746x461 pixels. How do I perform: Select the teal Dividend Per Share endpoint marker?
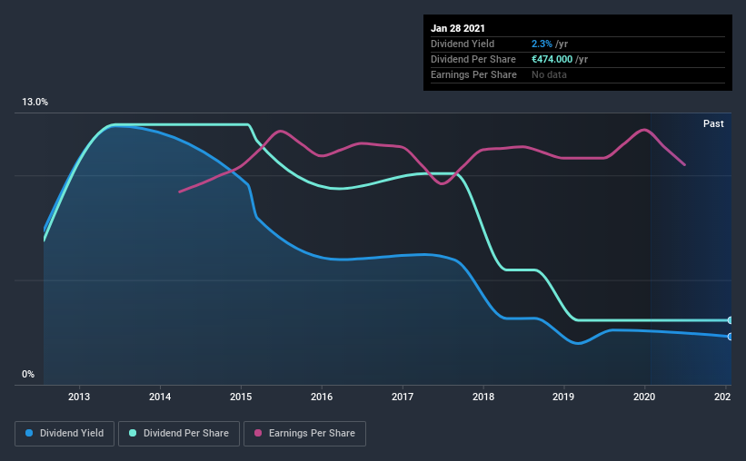click(730, 320)
